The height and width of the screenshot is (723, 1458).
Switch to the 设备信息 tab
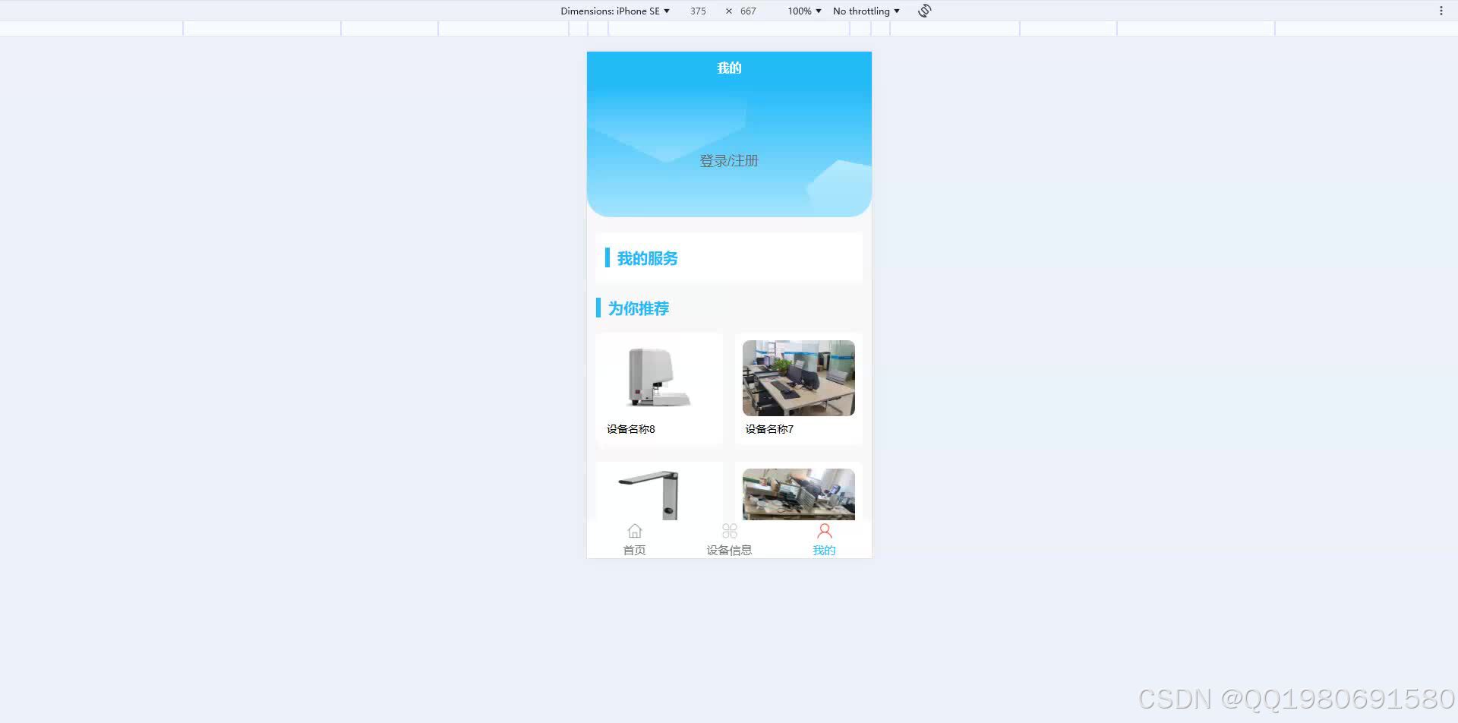coord(729,549)
